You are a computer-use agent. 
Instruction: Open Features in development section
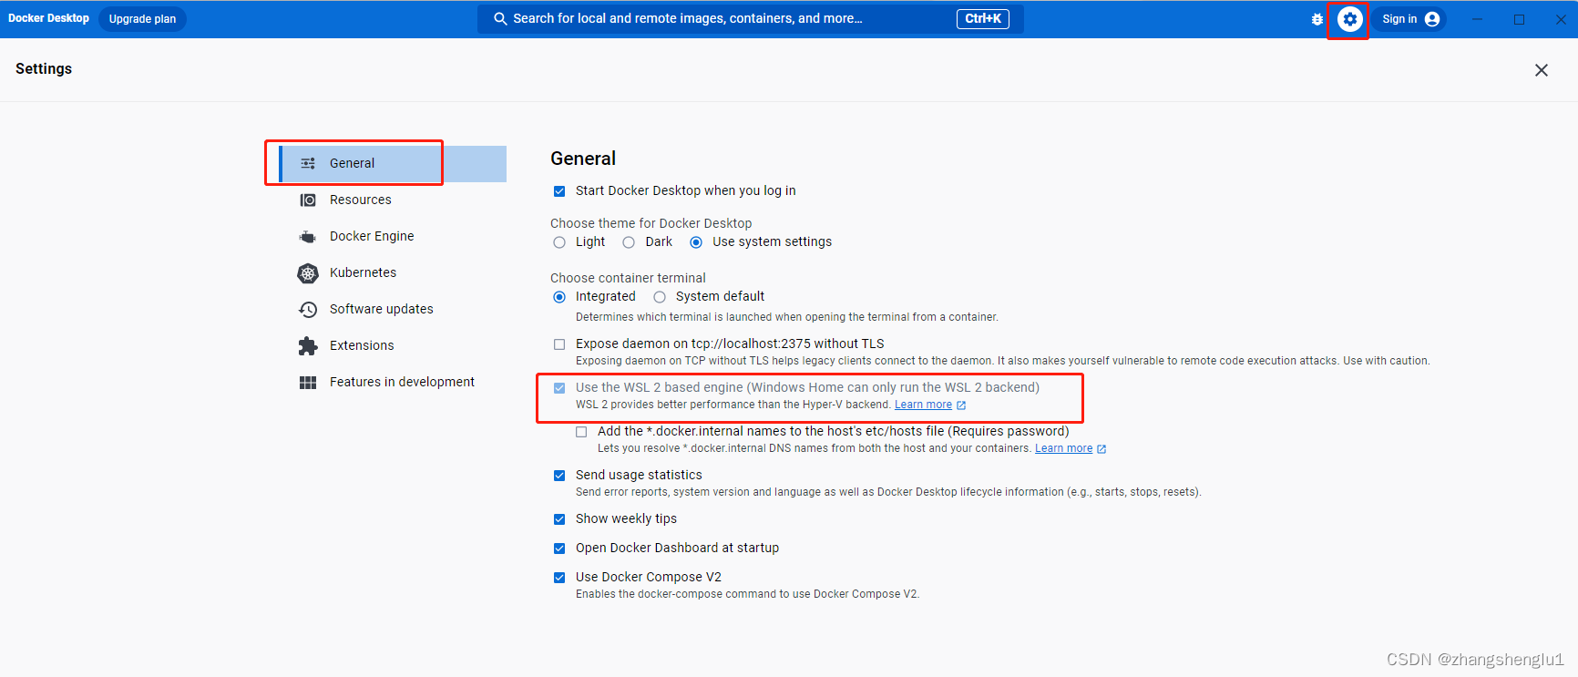(393, 382)
